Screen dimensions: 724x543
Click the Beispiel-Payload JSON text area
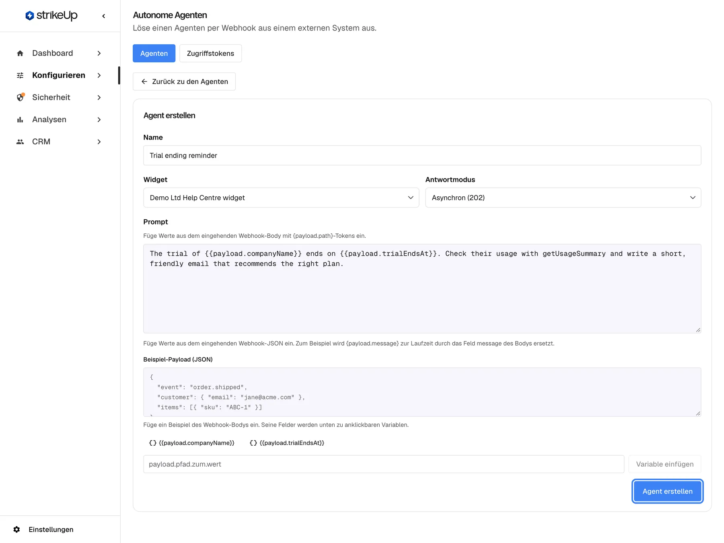point(422,392)
